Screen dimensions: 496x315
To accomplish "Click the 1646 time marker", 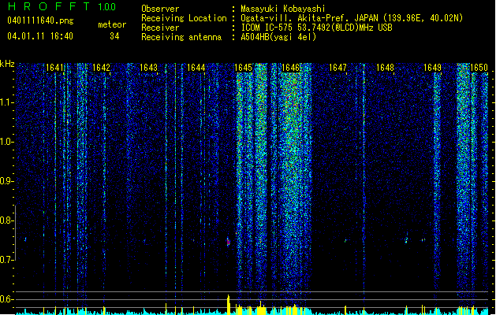I will (x=290, y=68).
